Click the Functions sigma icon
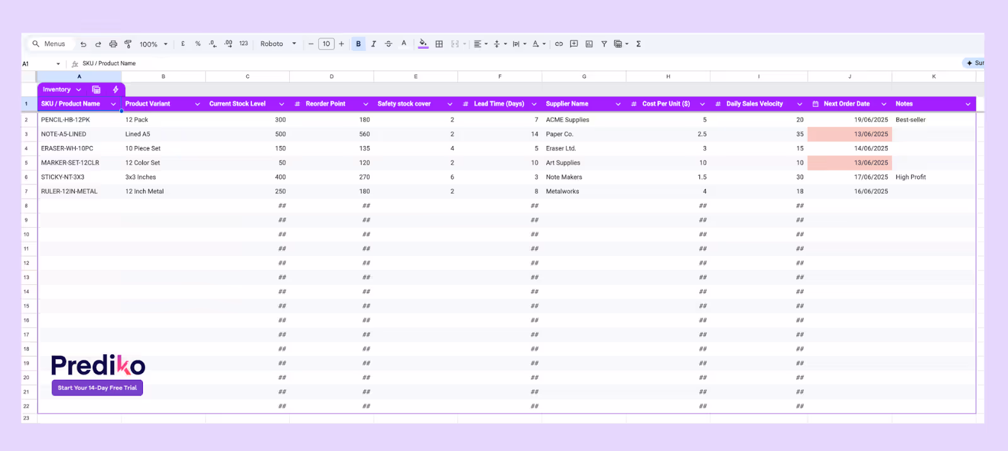1008x451 pixels. coord(638,44)
